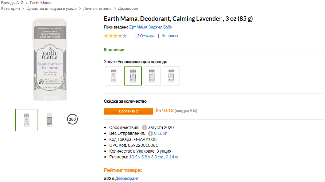Open the 13 Отзывы reviews link
Screen dimensions: 325x182
coord(145,36)
